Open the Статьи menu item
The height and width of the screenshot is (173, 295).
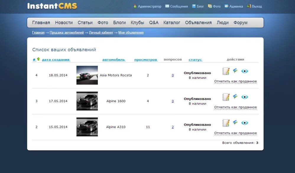point(85,22)
